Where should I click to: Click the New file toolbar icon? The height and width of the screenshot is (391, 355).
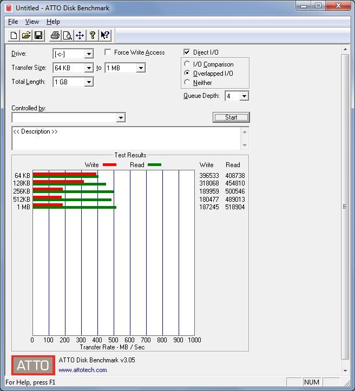point(14,36)
